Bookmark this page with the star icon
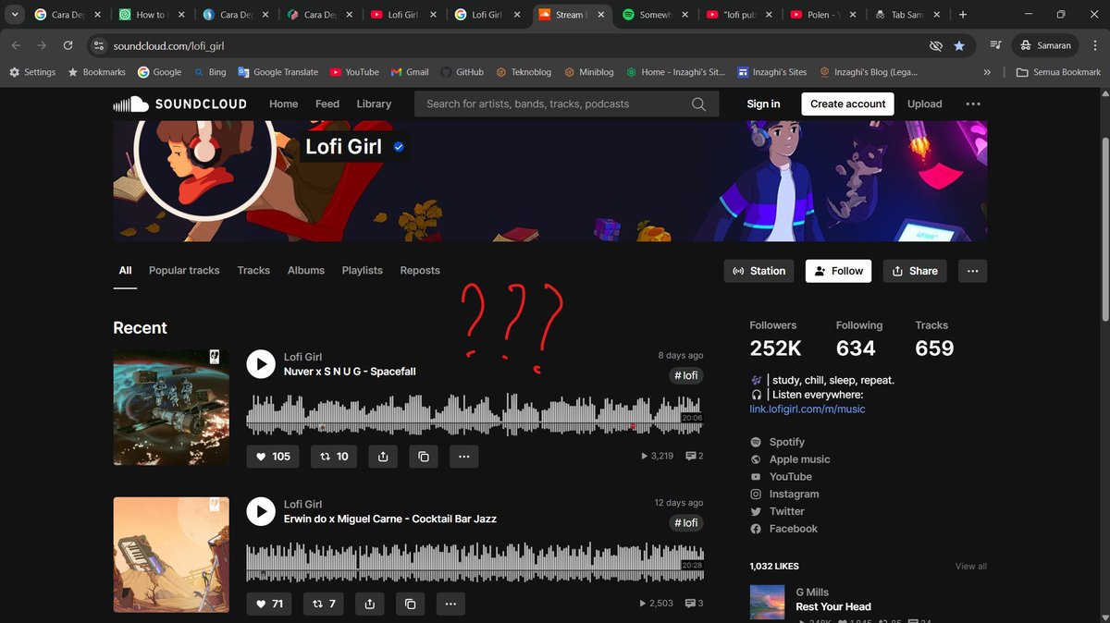 [959, 45]
